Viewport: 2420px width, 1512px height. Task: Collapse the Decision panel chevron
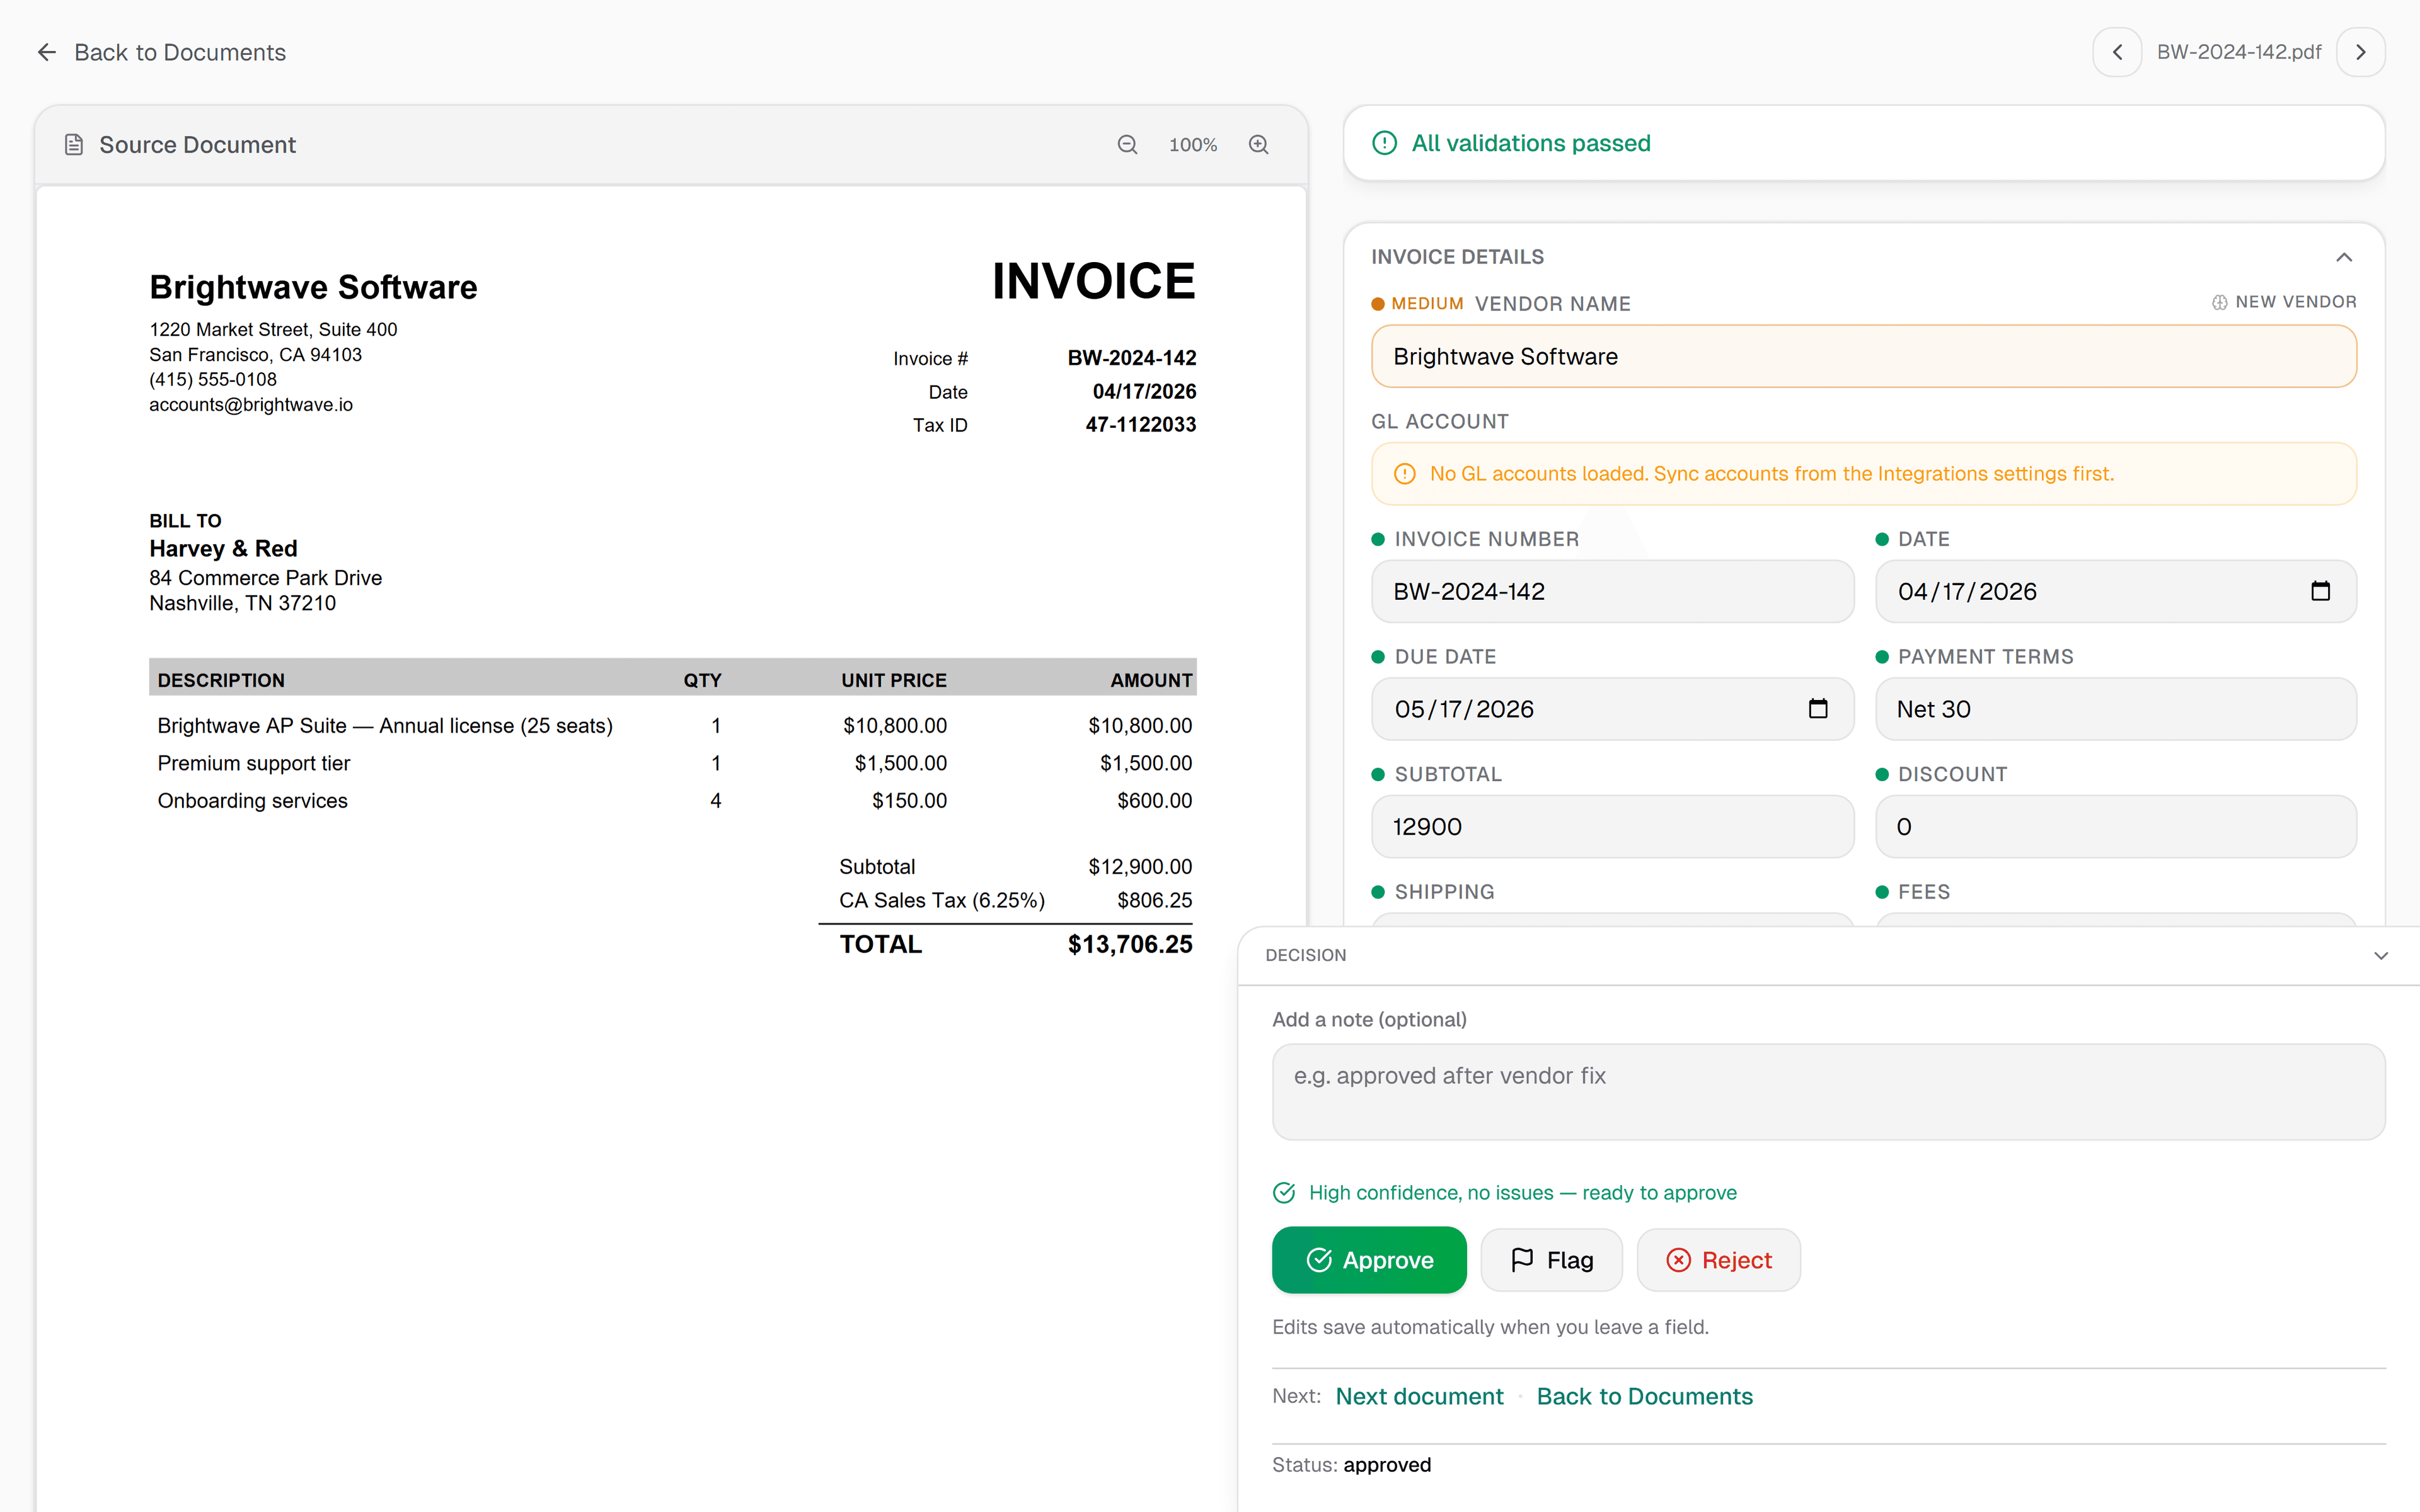pyautogui.click(x=2381, y=956)
